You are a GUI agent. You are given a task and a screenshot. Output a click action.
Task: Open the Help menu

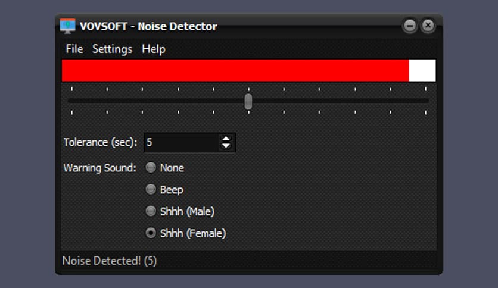click(154, 49)
